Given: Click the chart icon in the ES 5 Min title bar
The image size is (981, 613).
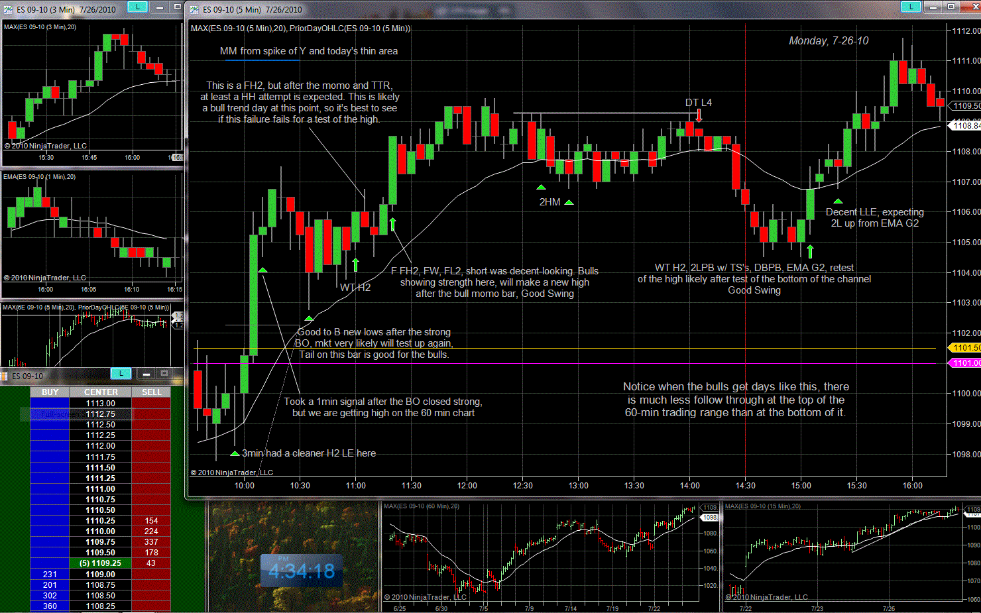Looking at the screenshot, I should pyautogui.click(x=194, y=9).
